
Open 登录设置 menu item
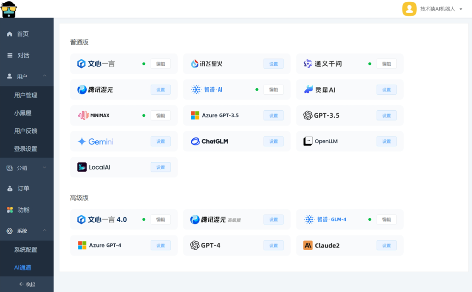(x=27, y=149)
